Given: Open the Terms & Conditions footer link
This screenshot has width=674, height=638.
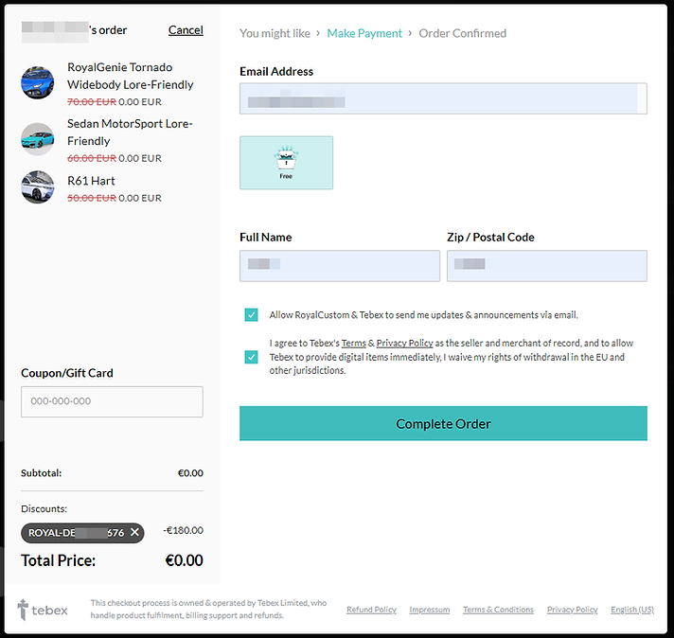Looking at the screenshot, I should tap(498, 610).
